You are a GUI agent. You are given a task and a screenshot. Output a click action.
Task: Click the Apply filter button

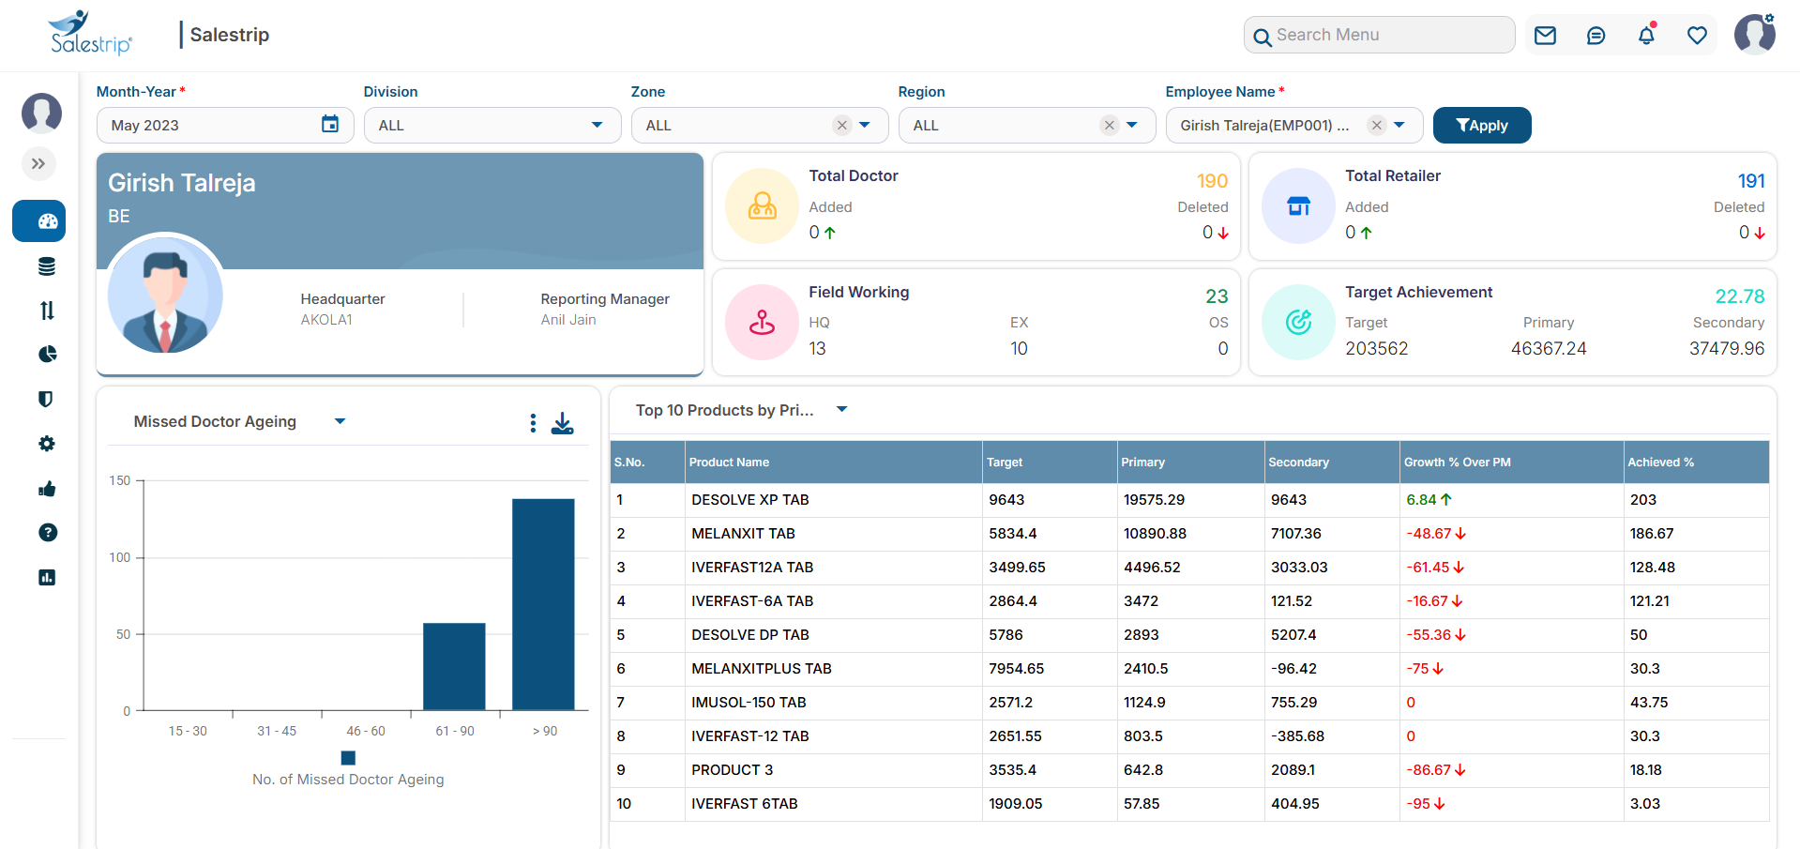click(x=1481, y=124)
